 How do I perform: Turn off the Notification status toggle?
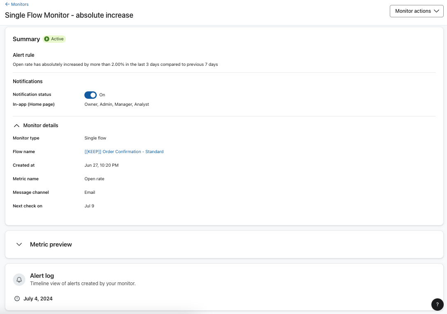tap(91, 95)
